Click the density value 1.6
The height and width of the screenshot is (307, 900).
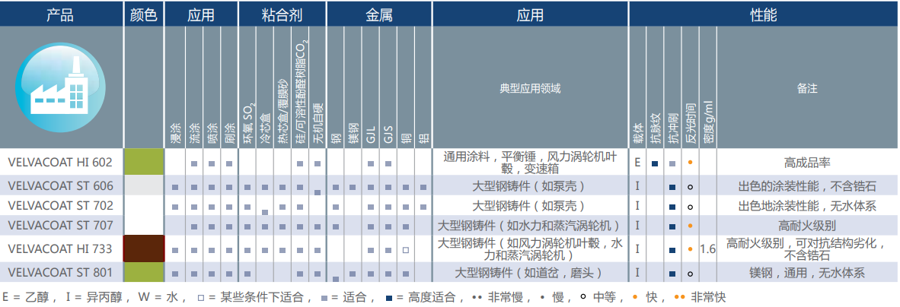pos(707,249)
